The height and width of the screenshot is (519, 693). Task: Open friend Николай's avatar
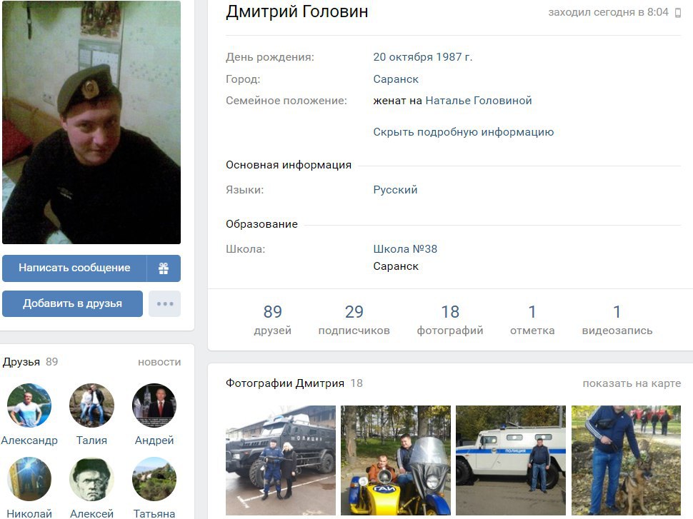click(x=29, y=479)
